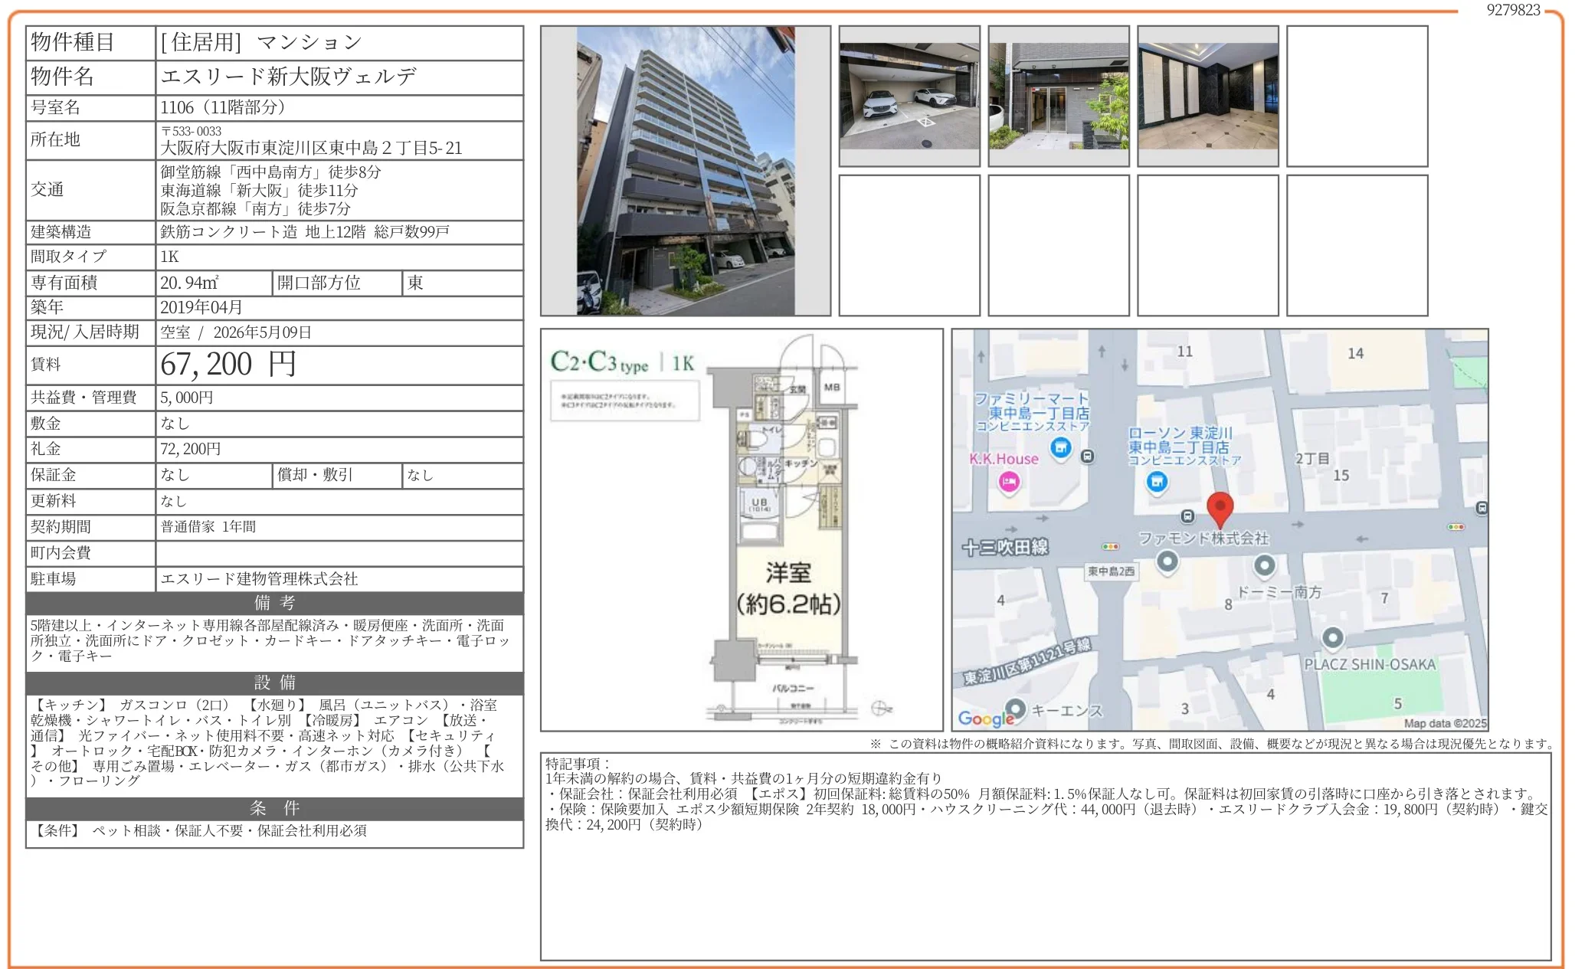Click the pink K.K.House hotel icon

[x=1009, y=482]
